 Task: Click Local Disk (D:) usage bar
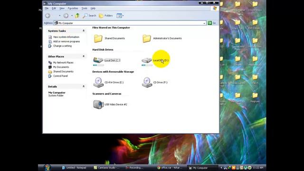click(147, 65)
